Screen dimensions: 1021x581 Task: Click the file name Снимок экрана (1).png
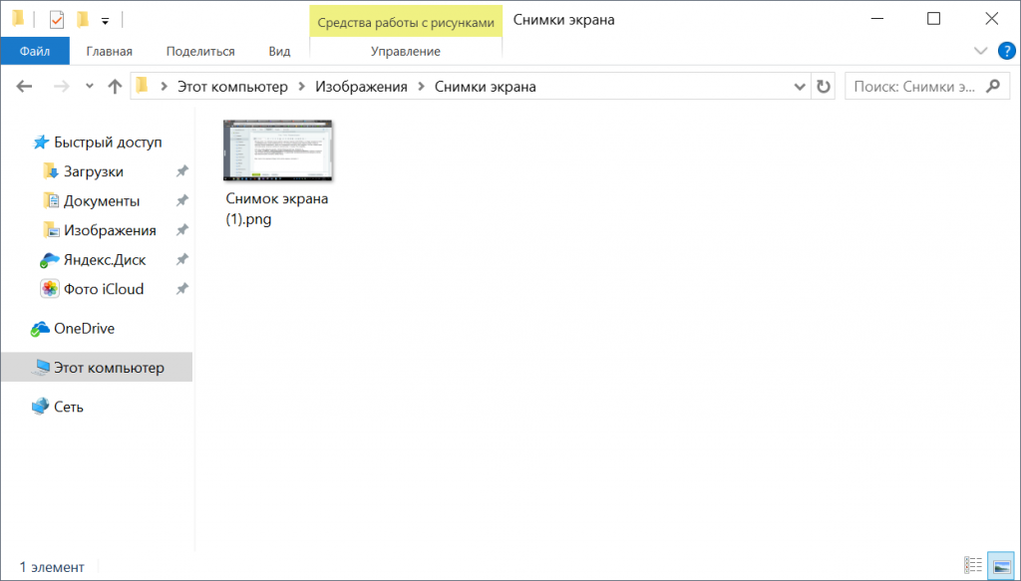coord(277,209)
